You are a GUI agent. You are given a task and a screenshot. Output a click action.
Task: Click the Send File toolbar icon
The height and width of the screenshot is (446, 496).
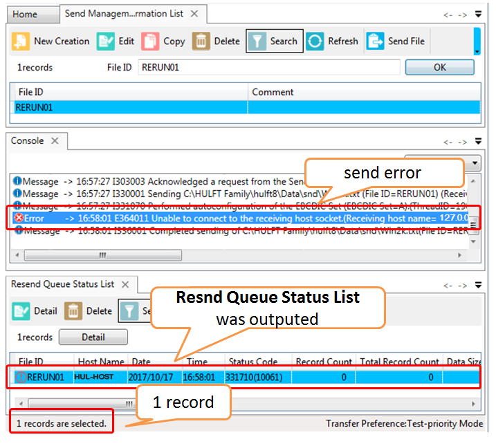(396, 41)
